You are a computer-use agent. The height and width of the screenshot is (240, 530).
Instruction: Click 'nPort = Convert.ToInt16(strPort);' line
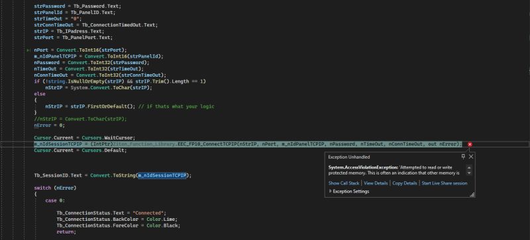click(80, 50)
